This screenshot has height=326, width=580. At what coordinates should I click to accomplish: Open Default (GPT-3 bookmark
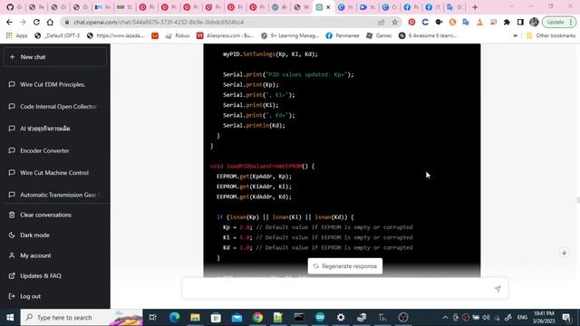57,35
